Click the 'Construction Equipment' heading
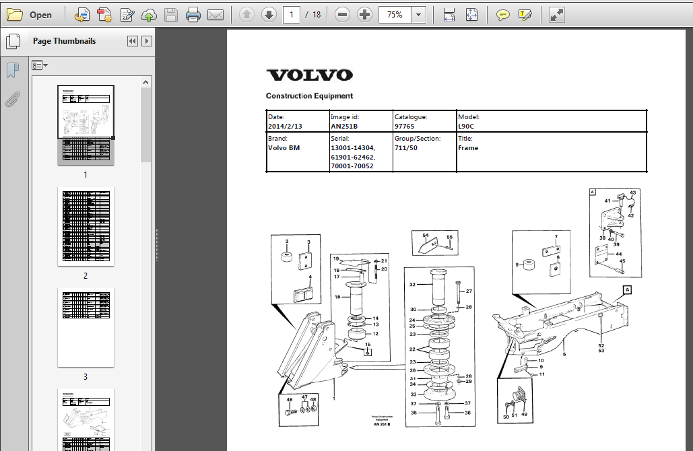 309,96
